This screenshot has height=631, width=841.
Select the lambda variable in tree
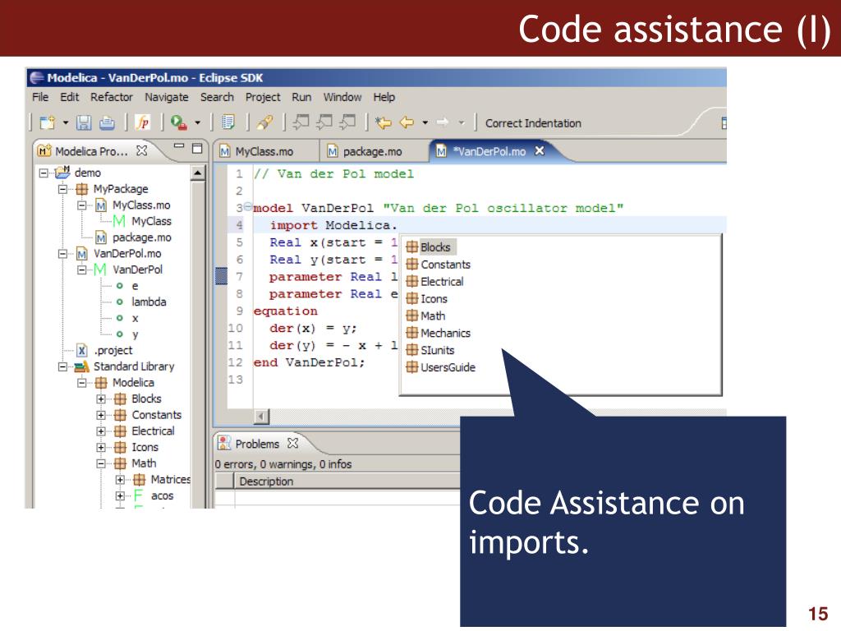coord(141,302)
